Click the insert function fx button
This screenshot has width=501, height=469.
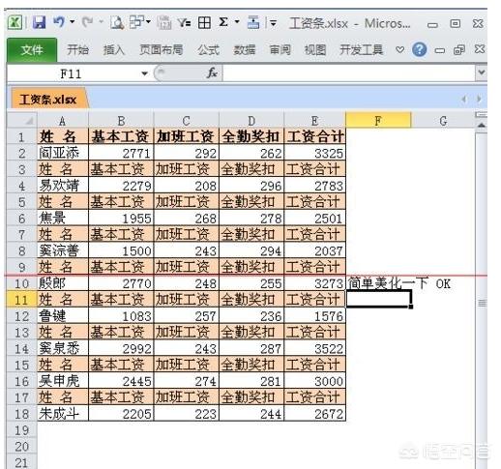(x=212, y=73)
